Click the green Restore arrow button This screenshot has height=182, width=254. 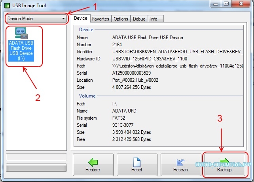92,165
